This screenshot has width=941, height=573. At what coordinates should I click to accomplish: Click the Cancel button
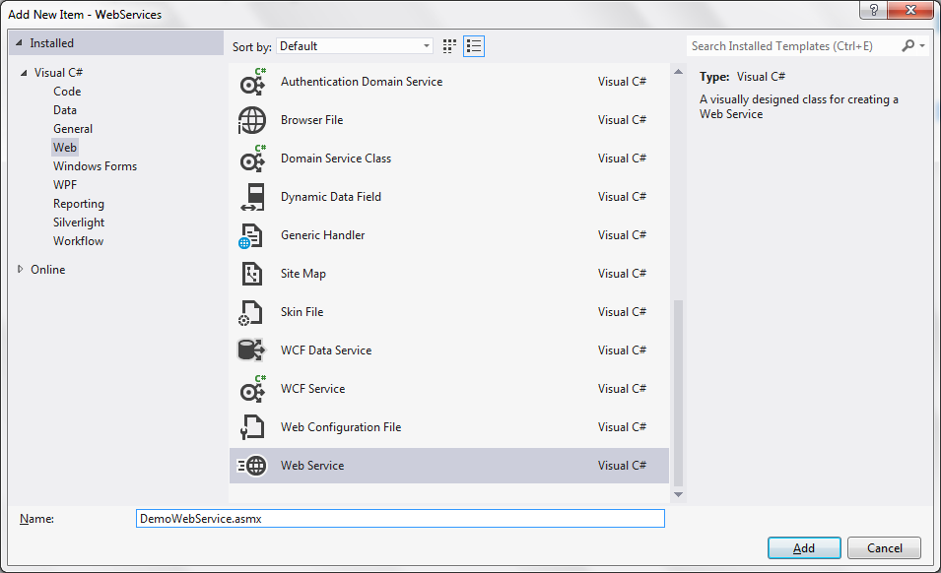(884, 548)
